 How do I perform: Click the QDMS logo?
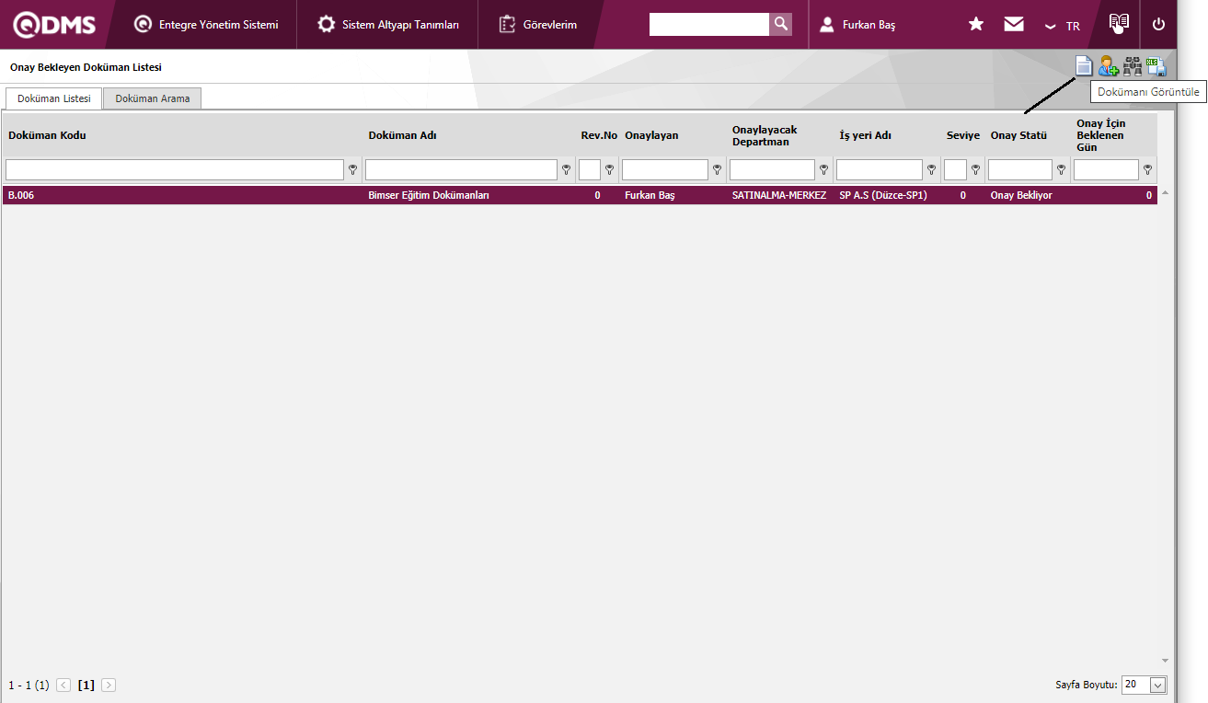click(54, 25)
